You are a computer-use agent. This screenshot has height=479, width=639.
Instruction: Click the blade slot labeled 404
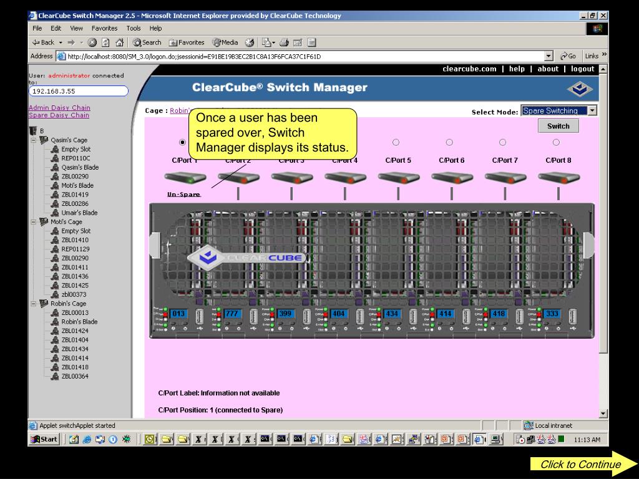point(338,314)
